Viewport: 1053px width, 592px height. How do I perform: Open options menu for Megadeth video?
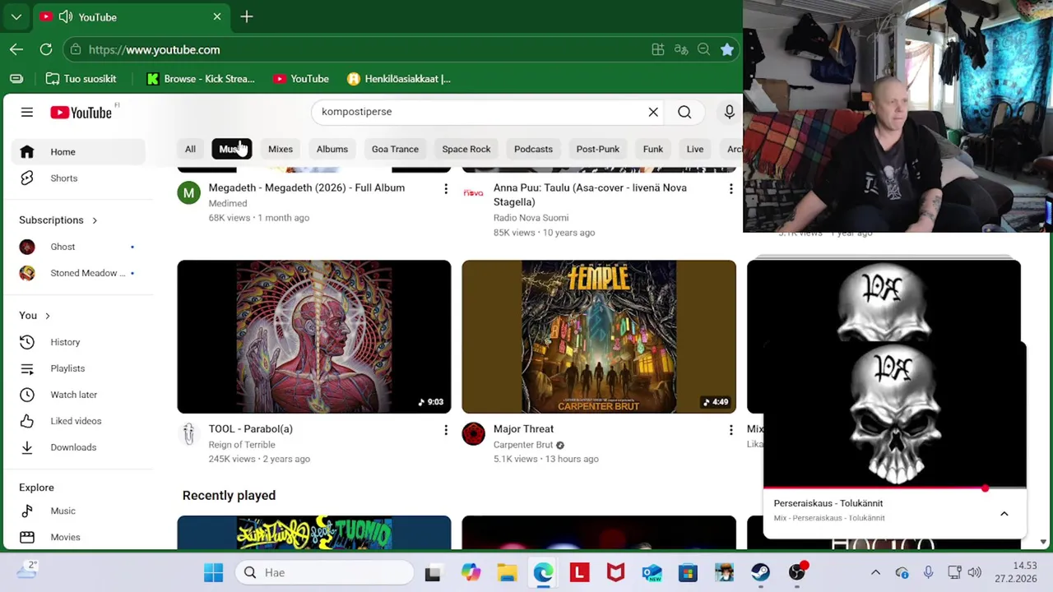point(446,189)
